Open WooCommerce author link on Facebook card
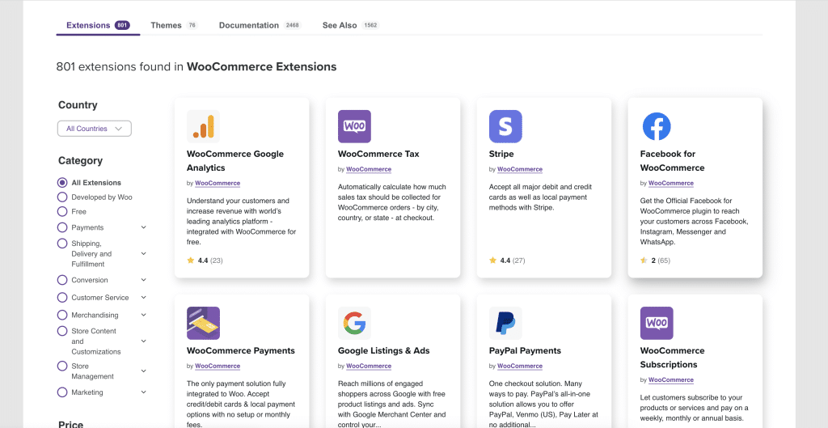The height and width of the screenshot is (428, 828). 670,184
